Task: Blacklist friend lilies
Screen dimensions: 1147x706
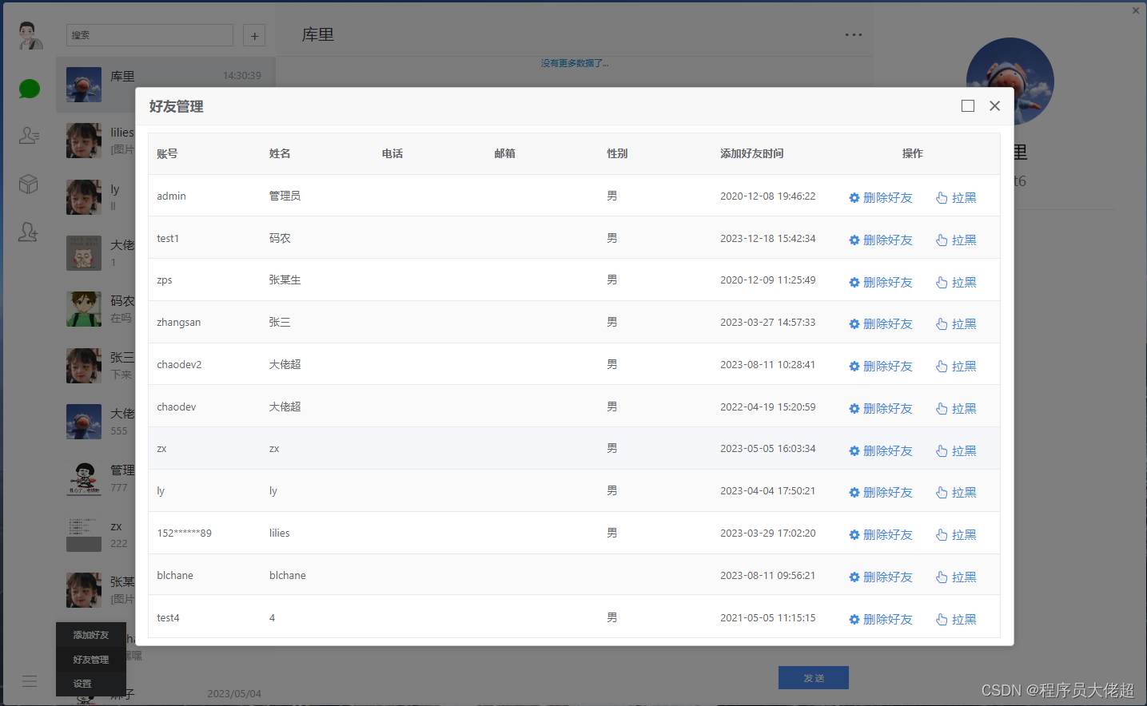Action: point(957,535)
